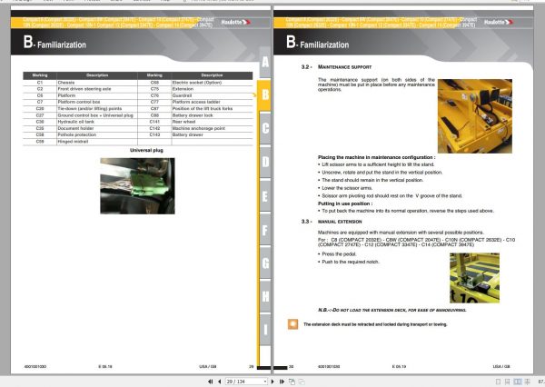Go to the first page of the document
The width and height of the screenshot is (545, 387).
211,382
